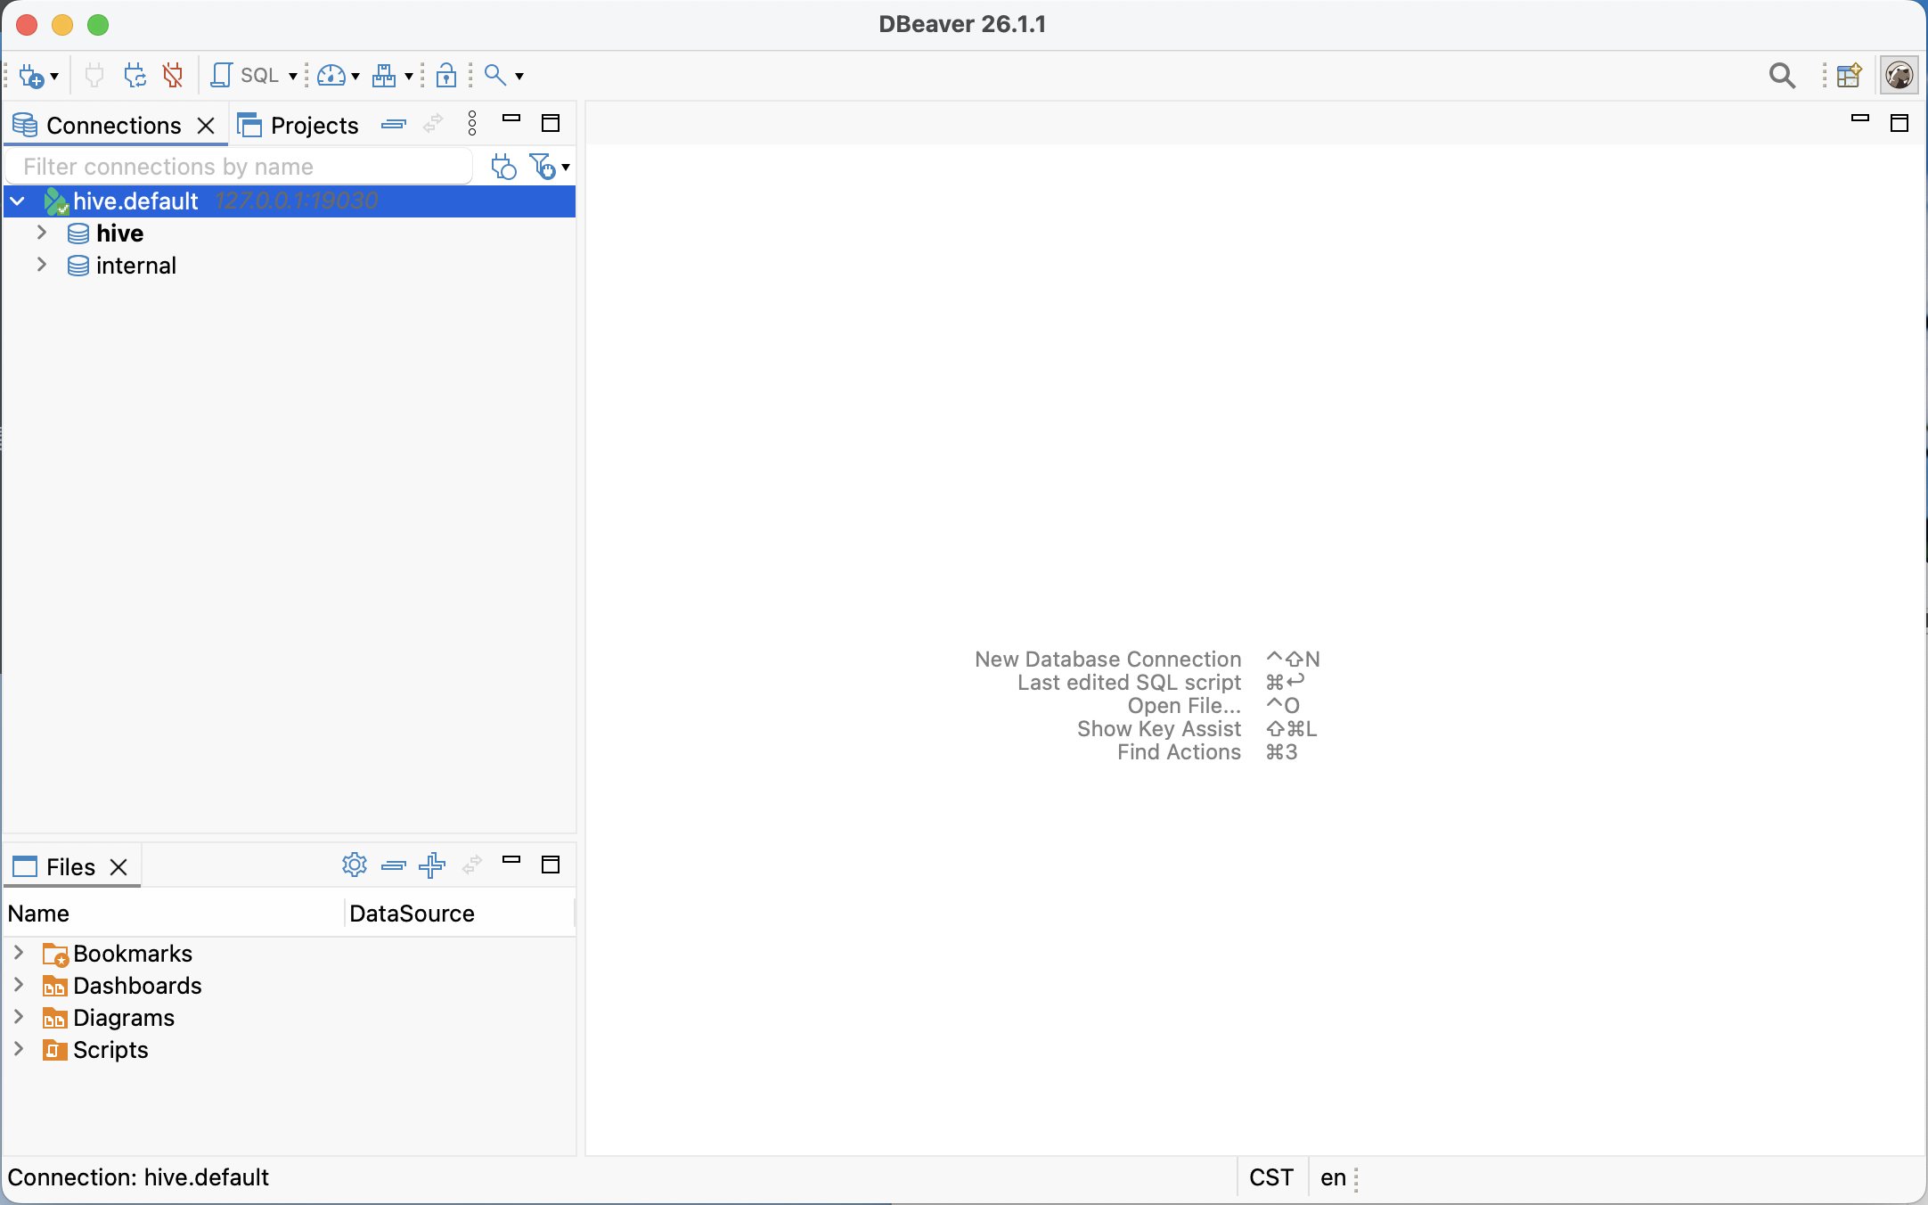Expand the Bookmarks folder
This screenshot has width=1928, height=1205.
(18, 953)
